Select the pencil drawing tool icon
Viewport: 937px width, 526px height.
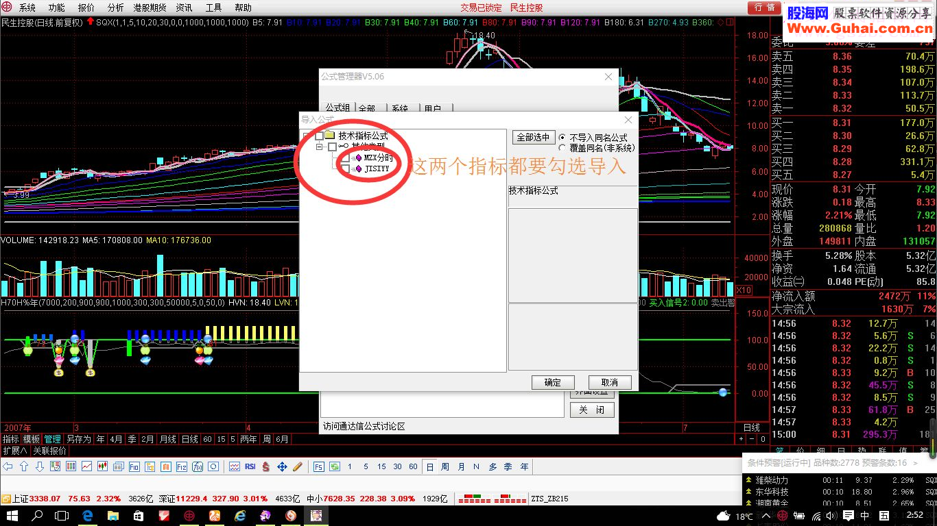(298, 466)
